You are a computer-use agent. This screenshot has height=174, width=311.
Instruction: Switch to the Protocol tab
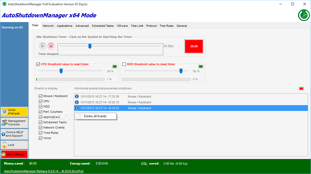151,26
